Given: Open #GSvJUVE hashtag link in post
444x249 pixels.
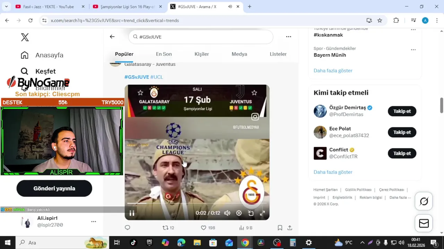Looking at the screenshot, I should click(x=137, y=77).
